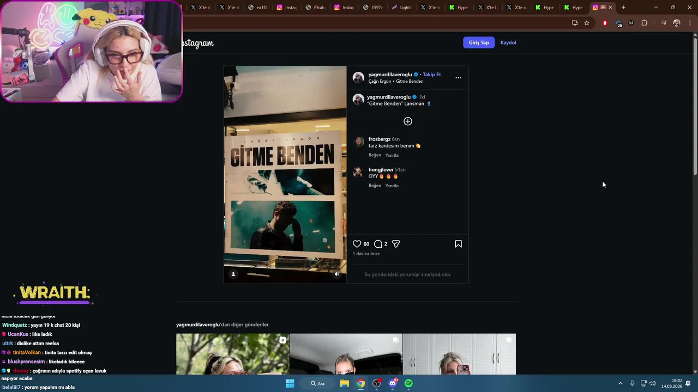Switch to the f9cab browser tab
The height and width of the screenshot is (392, 698).
point(315,8)
